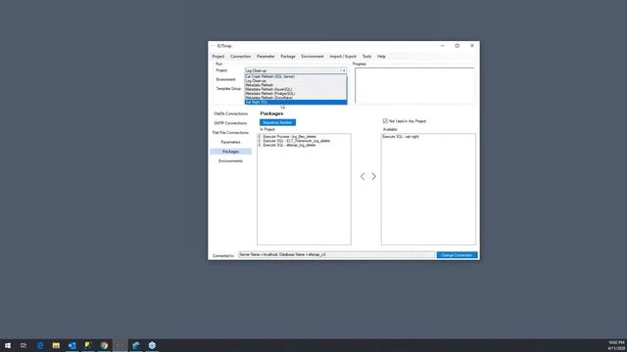The width and height of the screenshot is (627, 352).
Task: Click inside the Progress output box
Action: [414, 85]
